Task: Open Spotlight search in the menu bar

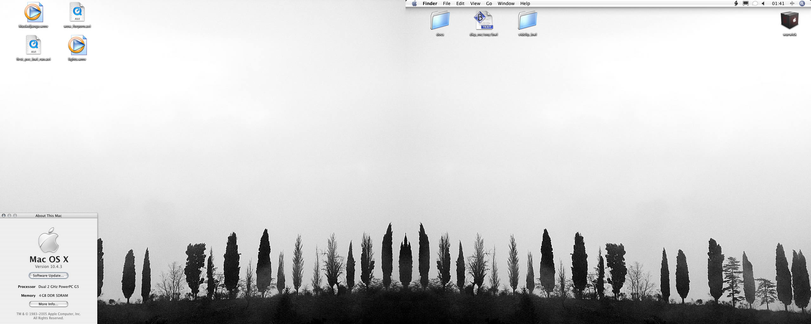Action: coord(802,3)
